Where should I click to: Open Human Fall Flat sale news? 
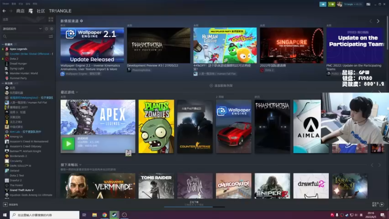pos(225,45)
